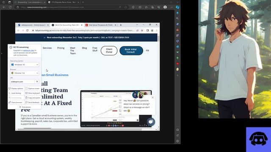Viewport: 271px width, 152px height.
Task: Open inner Chrome tab search chevron
Action: pyautogui.click(x=137, y=25)
